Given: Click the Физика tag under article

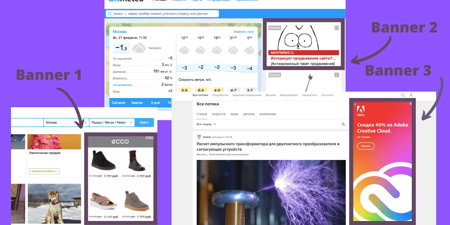Looking at the screenshot, I should (202, 154).
